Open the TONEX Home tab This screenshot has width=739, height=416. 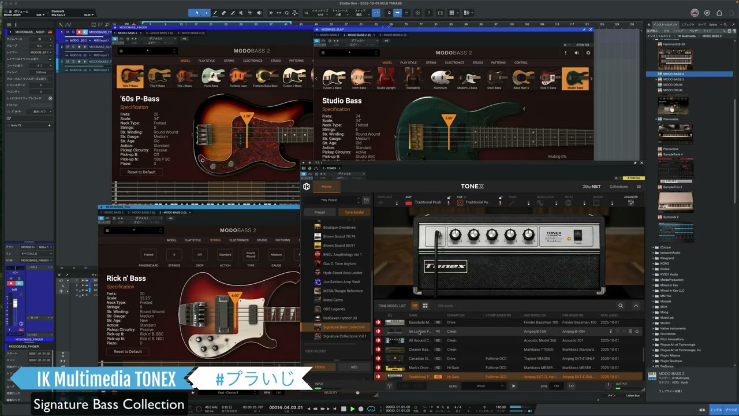pyautogui.click(x=327, y=187)
